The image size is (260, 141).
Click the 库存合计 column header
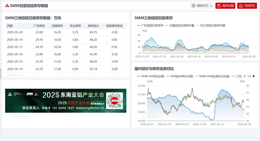(x=93, y=26)
